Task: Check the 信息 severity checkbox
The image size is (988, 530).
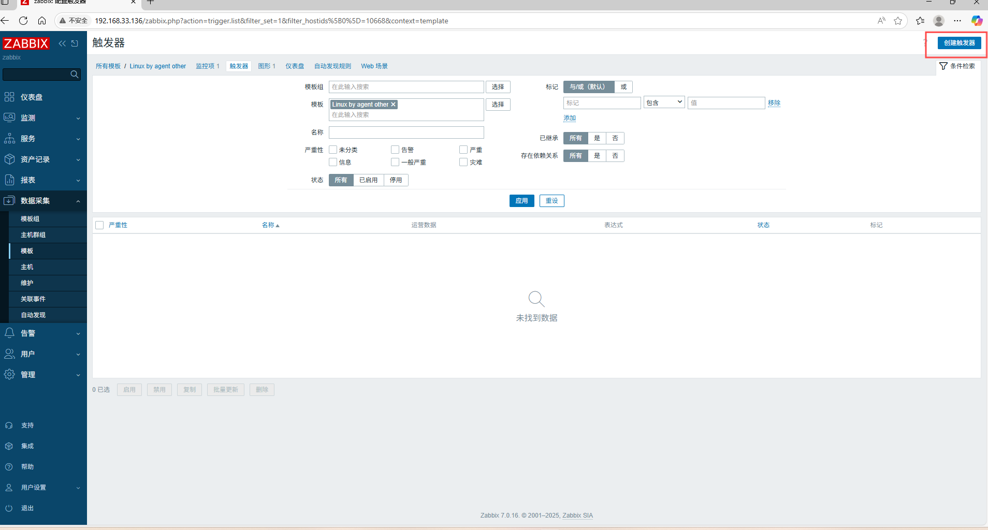Action: tap(333, 162)
